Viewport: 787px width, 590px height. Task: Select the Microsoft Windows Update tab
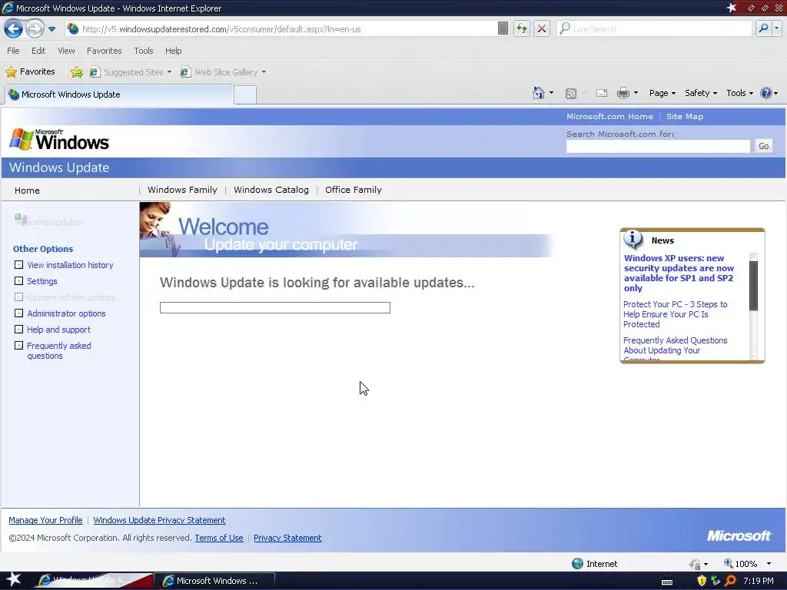(118, 94)
